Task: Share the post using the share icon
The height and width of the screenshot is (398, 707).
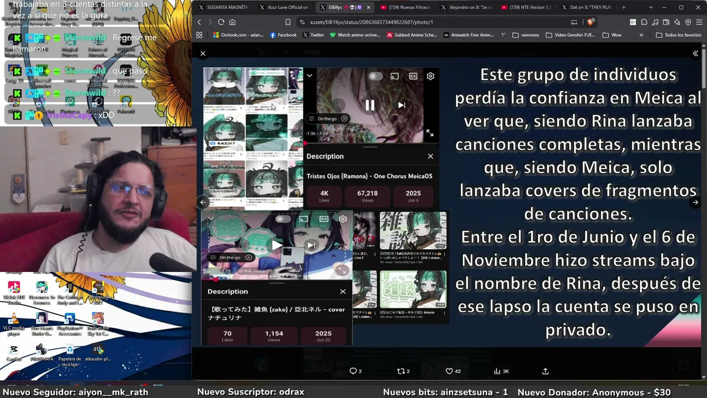Action: [x=545, y=371]
